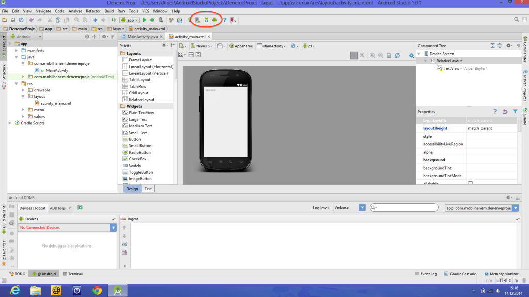This screenshot has height=297, width=529.
Task: Open the Refactor menu
Action: click(x=92, y=10)
